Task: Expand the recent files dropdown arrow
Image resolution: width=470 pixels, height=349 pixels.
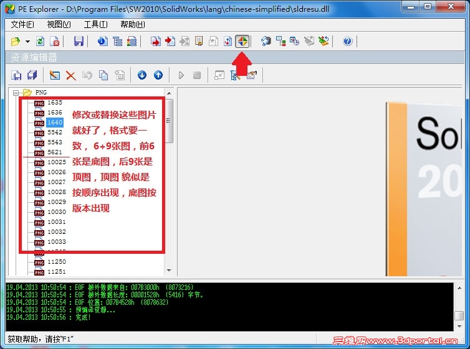Action: pos(27,41)
